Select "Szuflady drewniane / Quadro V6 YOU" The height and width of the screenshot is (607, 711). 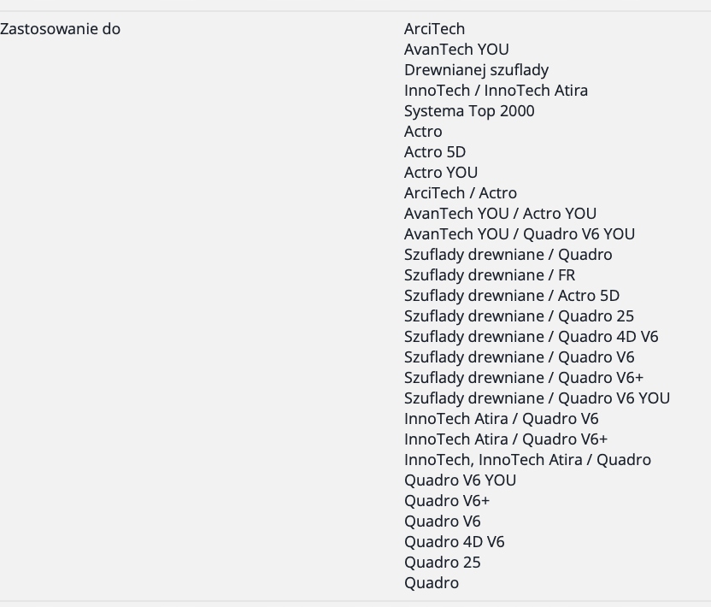537,398
